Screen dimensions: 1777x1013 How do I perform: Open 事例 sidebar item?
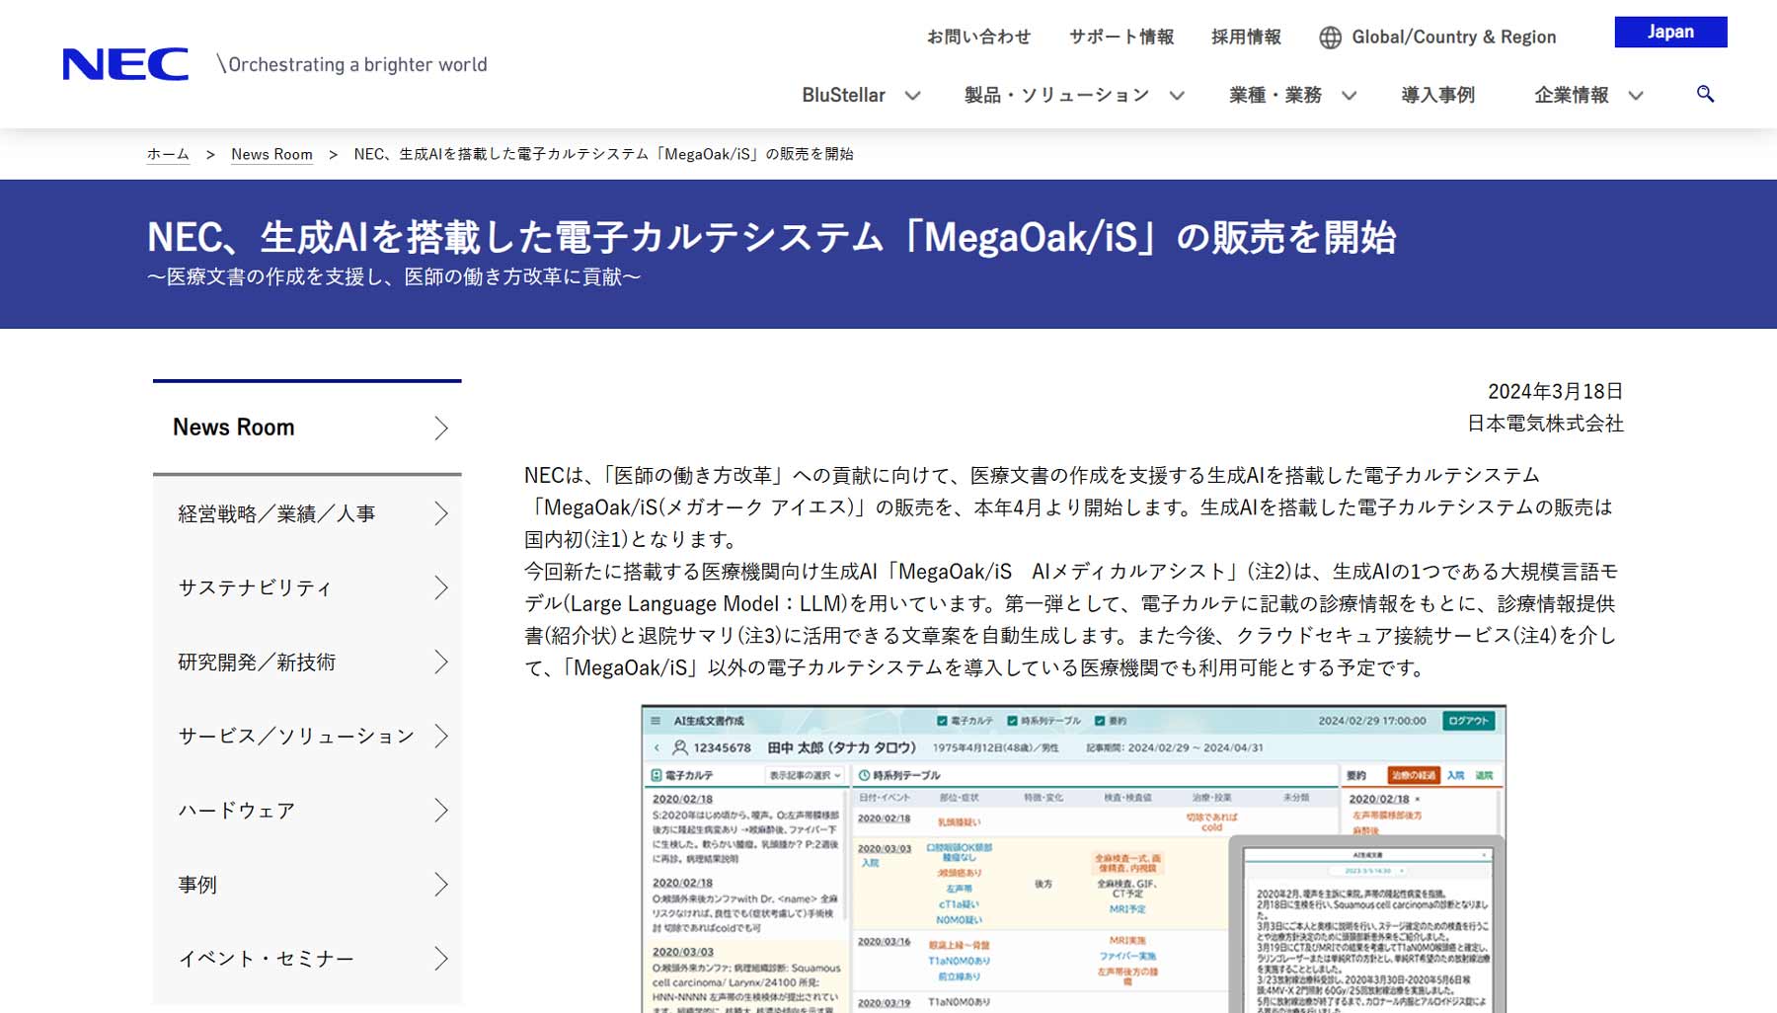(x=197, y=885)
